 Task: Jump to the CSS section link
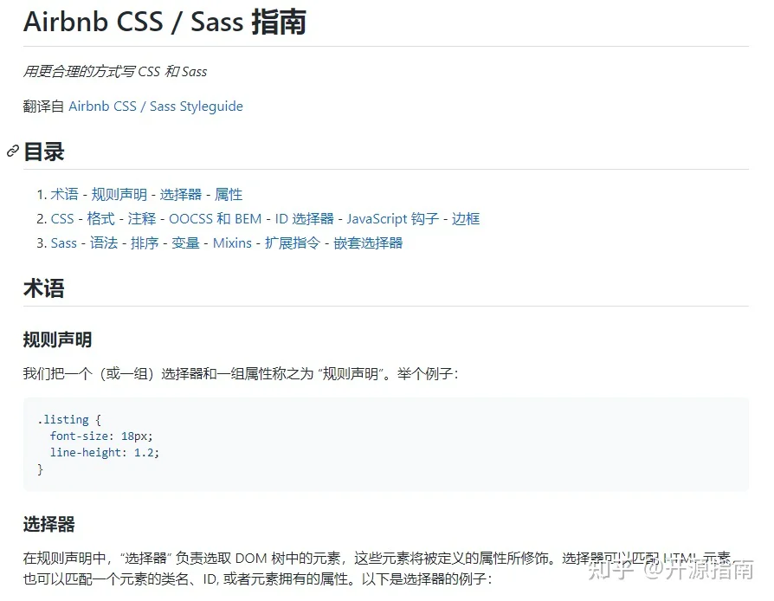[62, 219]
